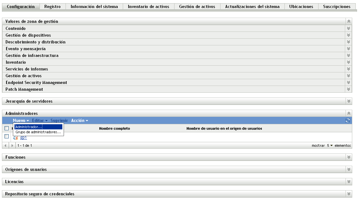Expand the Jerarquía de servidores panel

(x=349, y=101)
